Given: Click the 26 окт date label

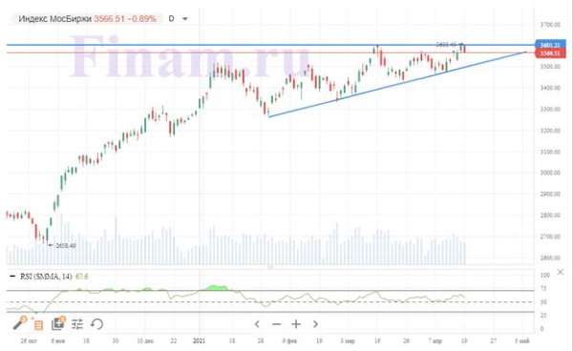Looking at the screenshot, I should pyautogui.click(x=29, y=341).
